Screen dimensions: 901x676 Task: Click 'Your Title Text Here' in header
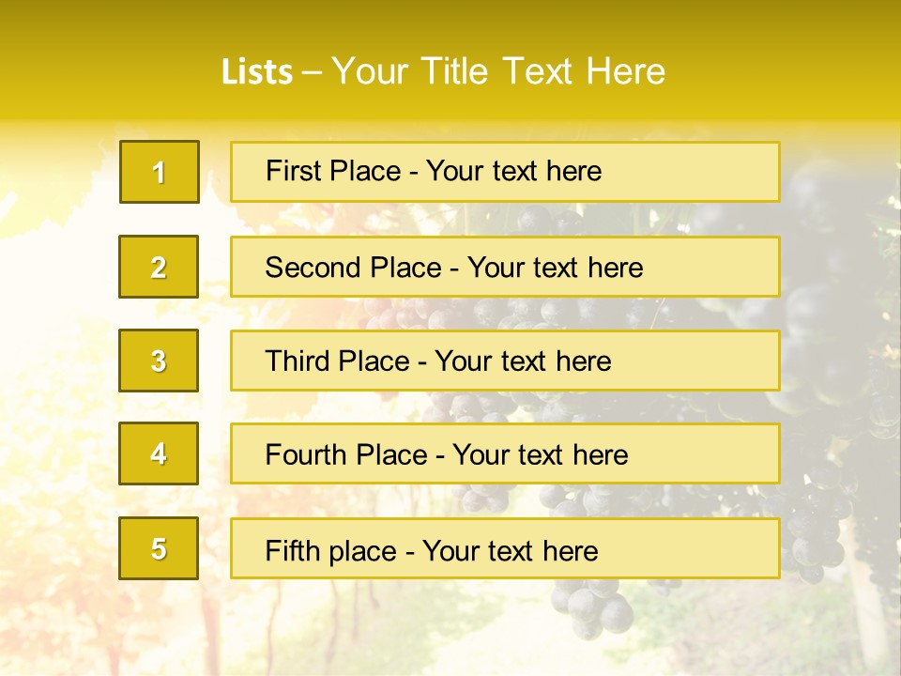click(498, 71)
